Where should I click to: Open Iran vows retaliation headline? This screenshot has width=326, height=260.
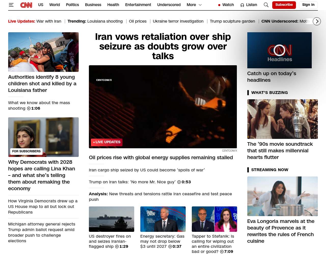163,46
